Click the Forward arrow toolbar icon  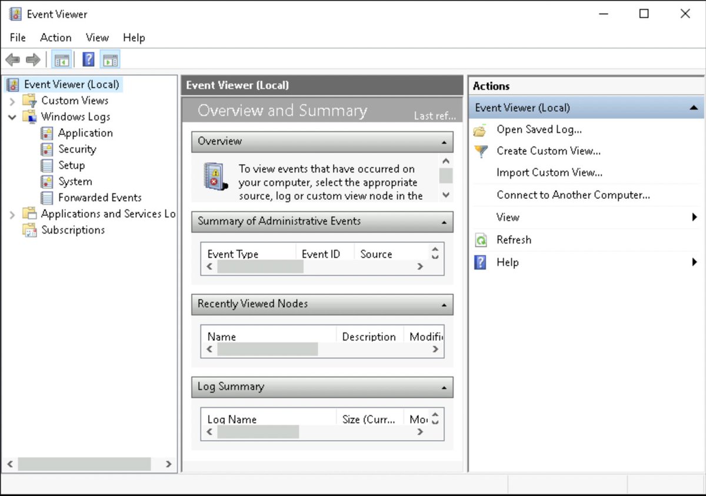click(33, 59)
